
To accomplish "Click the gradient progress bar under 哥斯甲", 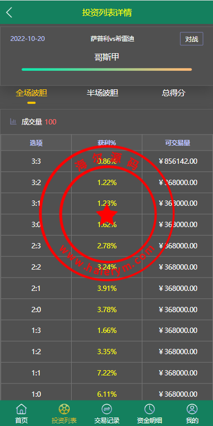I will (x=107, y=69).
